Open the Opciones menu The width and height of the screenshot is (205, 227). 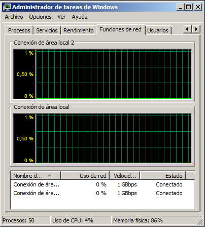pos(40,17)
